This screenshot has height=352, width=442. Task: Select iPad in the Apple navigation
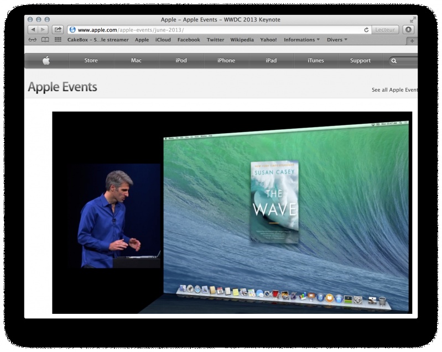click(271, 60)
